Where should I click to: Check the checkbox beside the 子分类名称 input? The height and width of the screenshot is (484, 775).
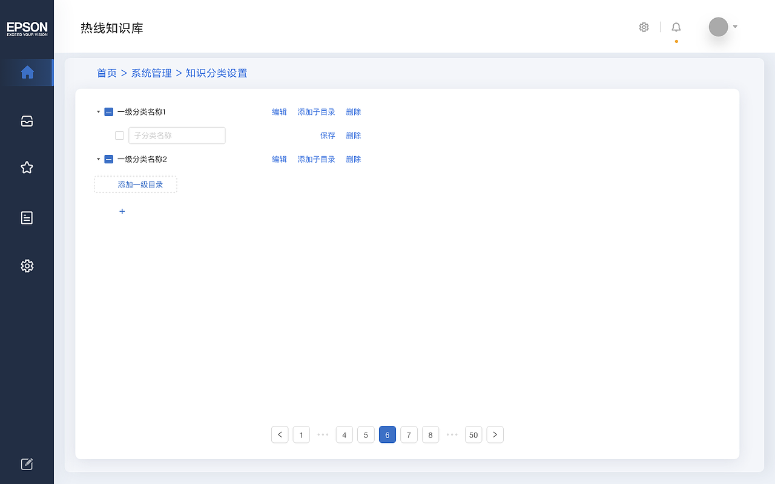(x=119, y=135)
